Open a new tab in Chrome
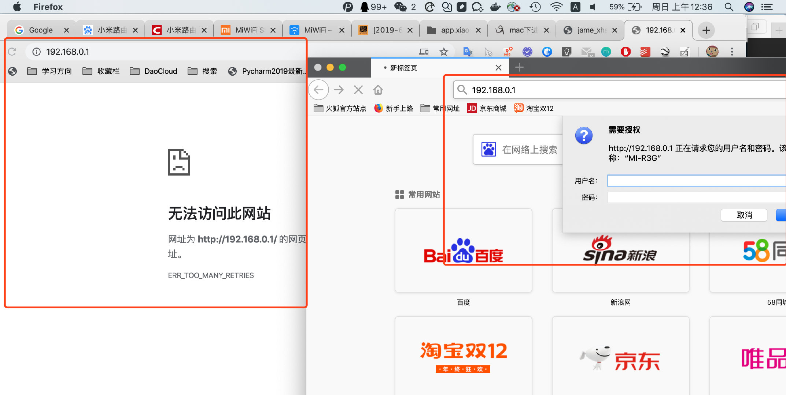Image resolution: width=786 pixels, height=395 pixels. tap(706, 30)
